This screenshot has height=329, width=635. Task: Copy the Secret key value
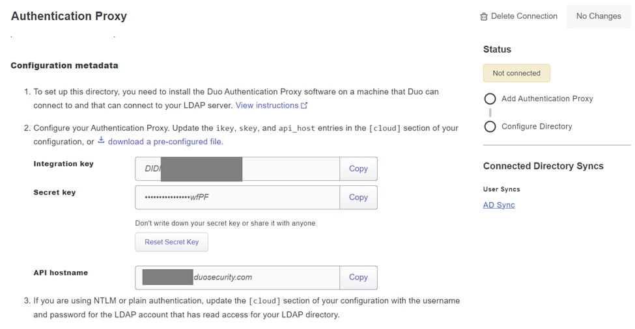358,197
